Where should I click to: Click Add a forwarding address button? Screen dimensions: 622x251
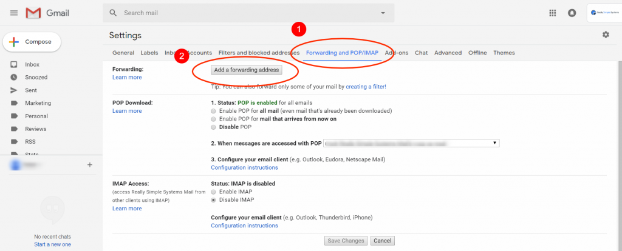pos(247,70)
